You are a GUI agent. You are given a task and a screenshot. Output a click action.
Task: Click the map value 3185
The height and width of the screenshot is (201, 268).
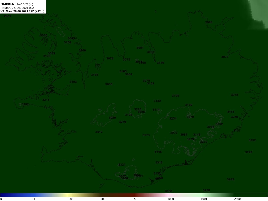pyautogui.click(x=95, y=75)
